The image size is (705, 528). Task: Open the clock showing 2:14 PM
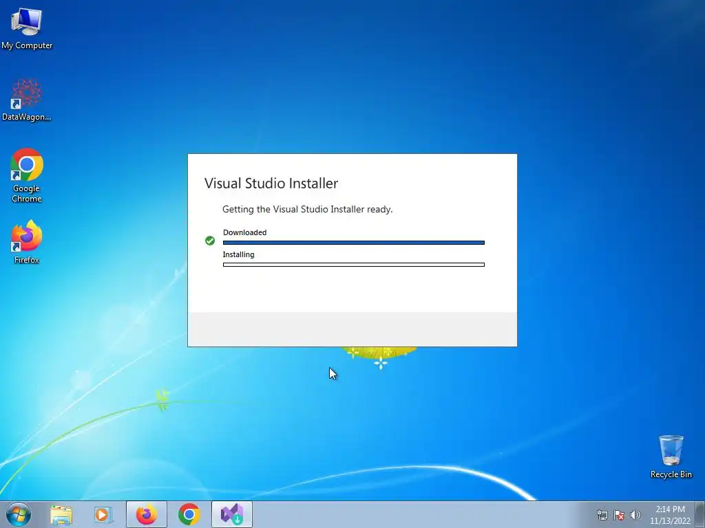click(670, 515)
